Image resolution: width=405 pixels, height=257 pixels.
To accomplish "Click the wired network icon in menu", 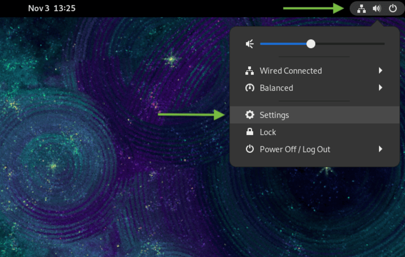I will [249, 70].
